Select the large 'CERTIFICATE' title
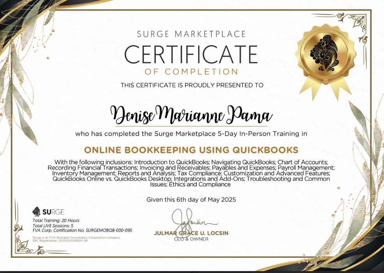 (191, 54)
